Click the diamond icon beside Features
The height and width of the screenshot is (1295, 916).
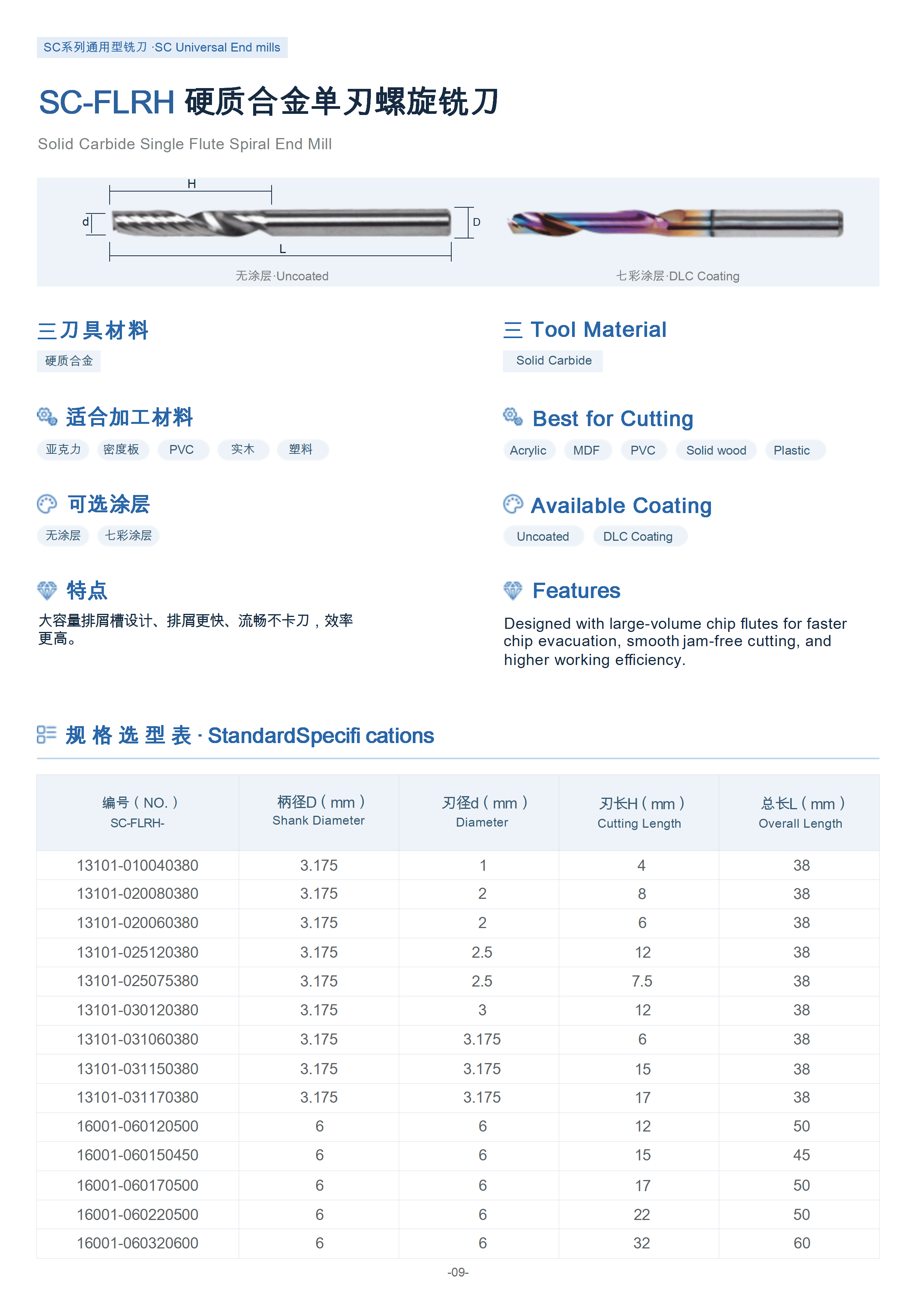pyautogui.click(x=513, y=590)
